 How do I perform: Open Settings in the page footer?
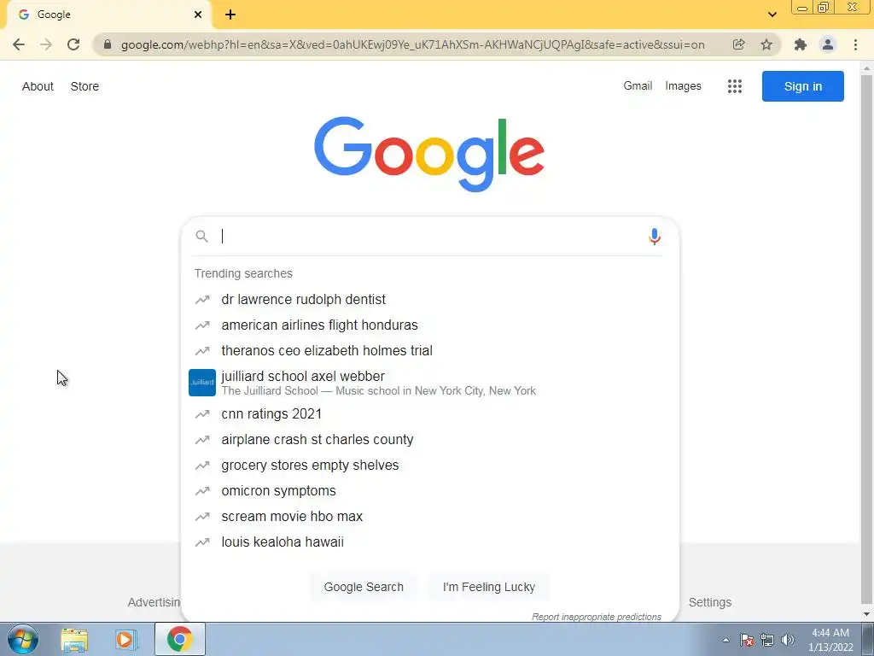[709, 602]
